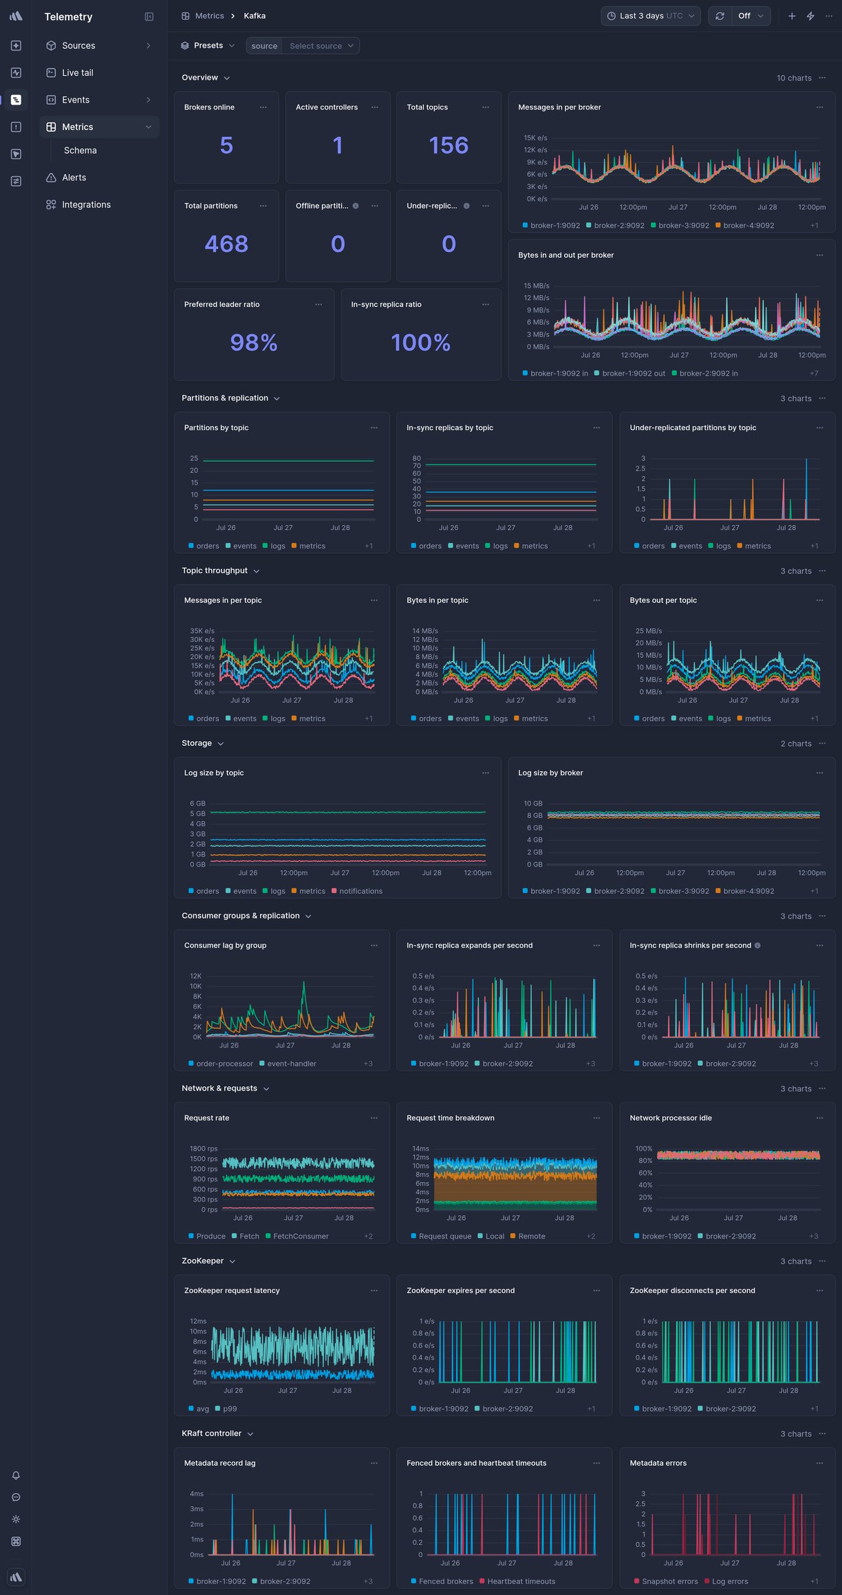Click the plus icon to add chart
Image resolution: width=842 pixels, height=1595 pixels.
coord(792,16)
